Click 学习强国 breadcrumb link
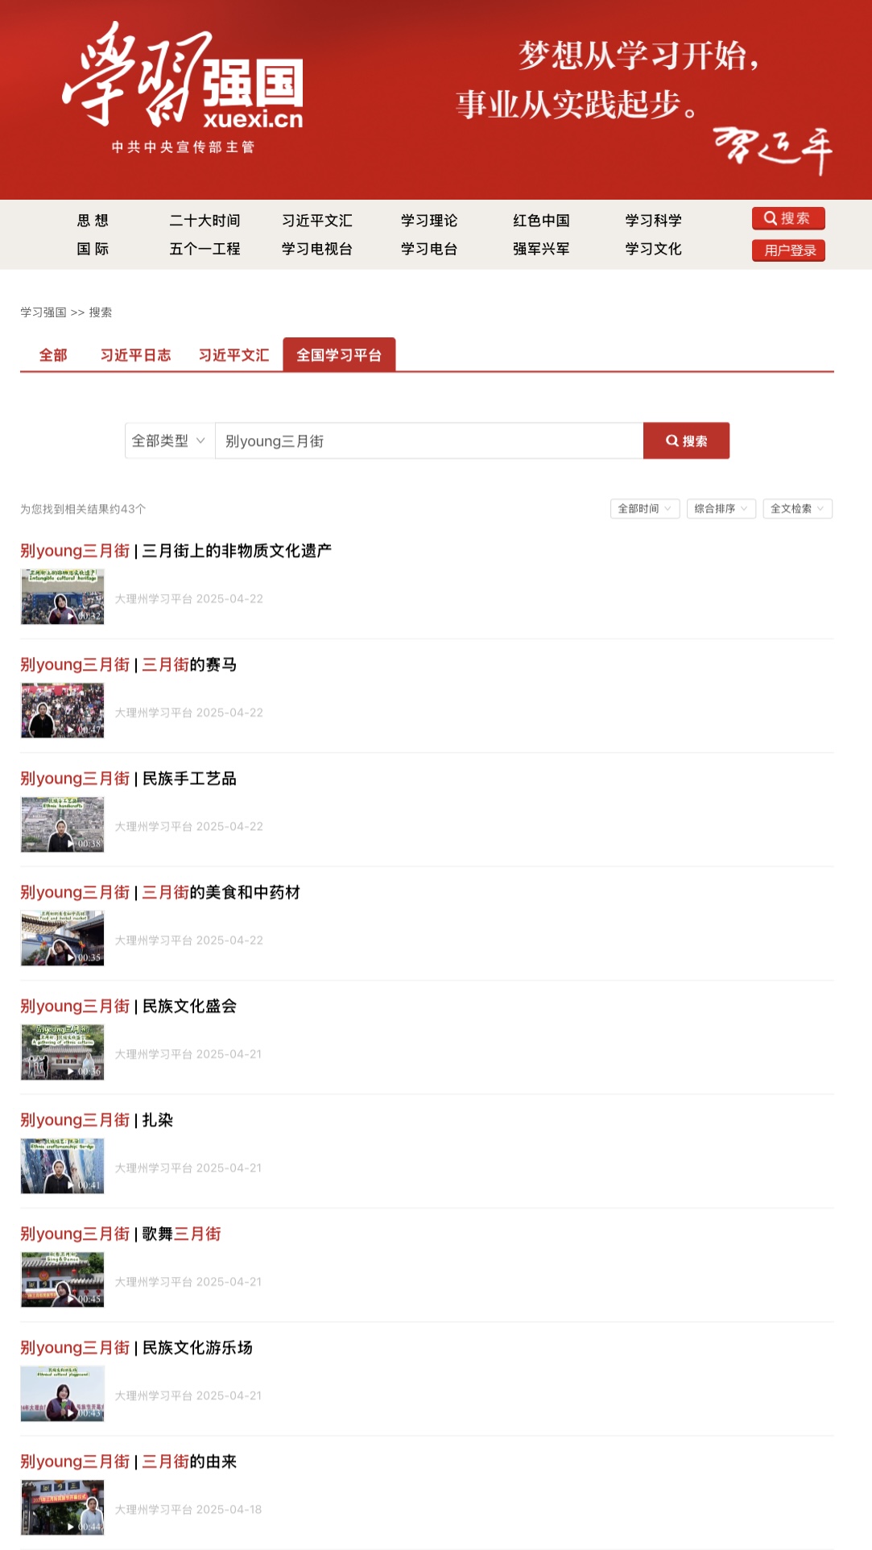872x1550 pixels. coord(43,312)
